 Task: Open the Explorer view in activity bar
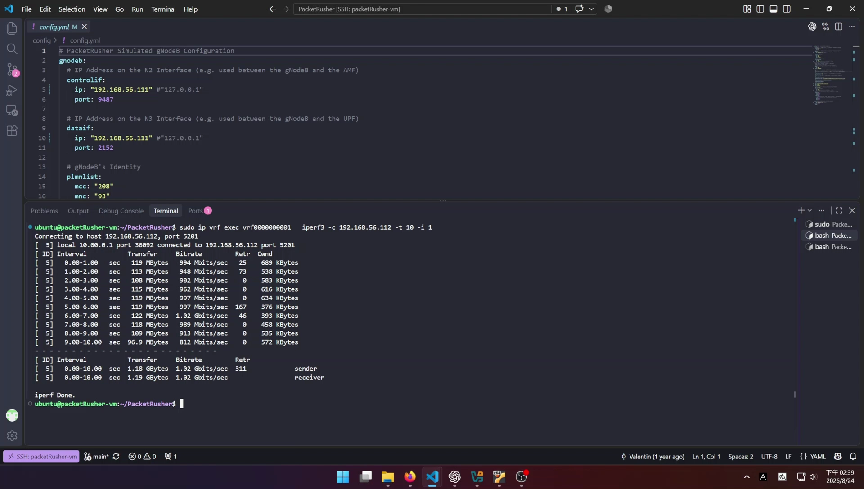point(12,28)
